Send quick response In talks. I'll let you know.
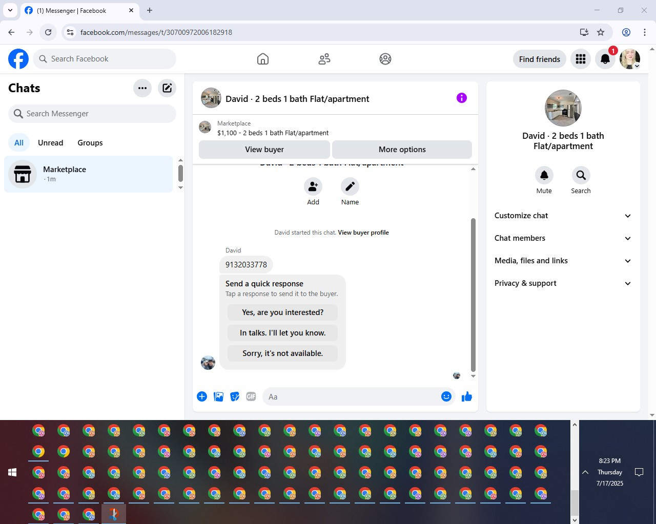Screen dimensions: 656x524 tap(283, 333)
